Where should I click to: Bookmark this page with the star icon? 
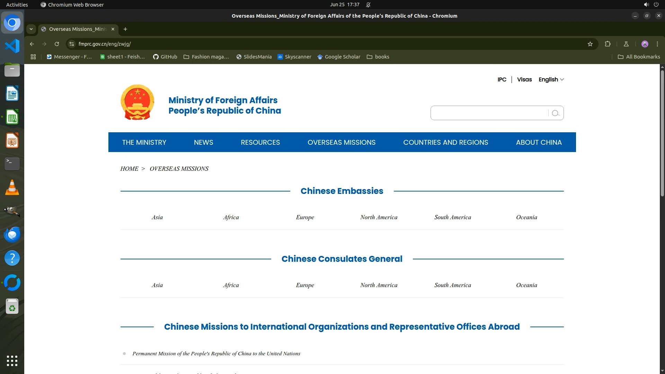tap(590, 44)
